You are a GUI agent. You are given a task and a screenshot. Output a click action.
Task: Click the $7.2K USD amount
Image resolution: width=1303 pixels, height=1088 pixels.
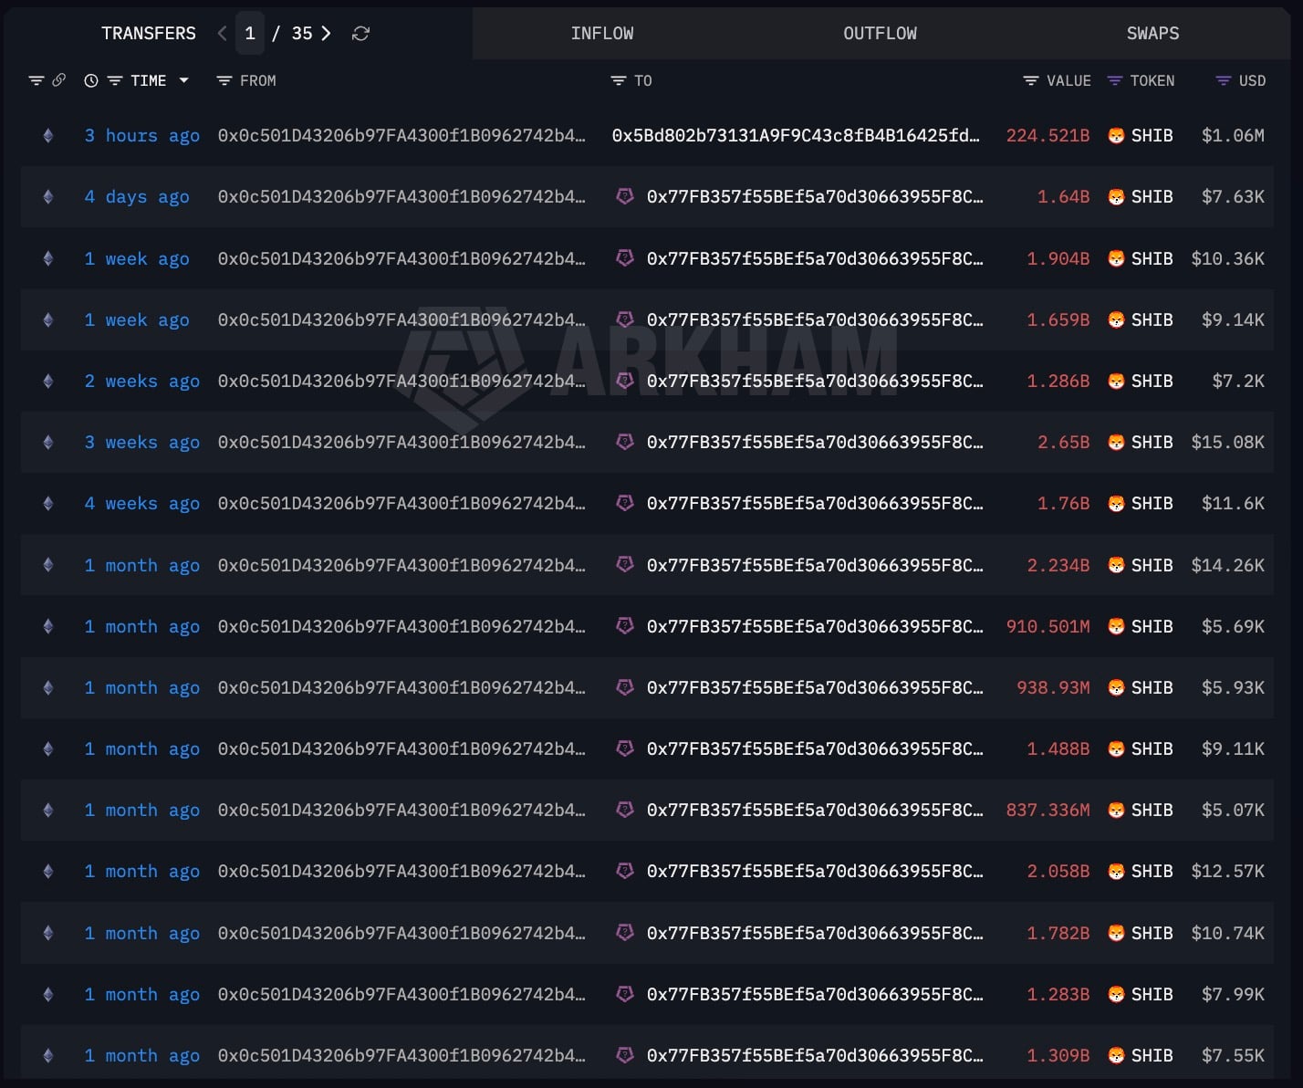click(1238, 382)
